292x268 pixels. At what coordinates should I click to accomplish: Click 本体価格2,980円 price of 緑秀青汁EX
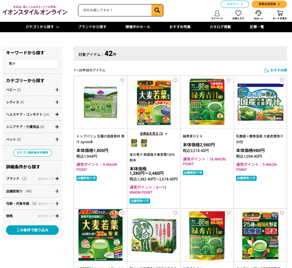point(199,145)
